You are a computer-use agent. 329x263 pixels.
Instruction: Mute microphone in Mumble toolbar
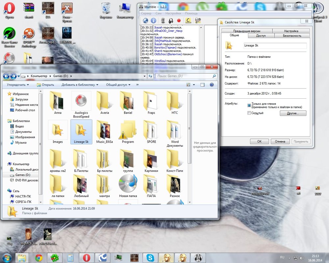163,20
